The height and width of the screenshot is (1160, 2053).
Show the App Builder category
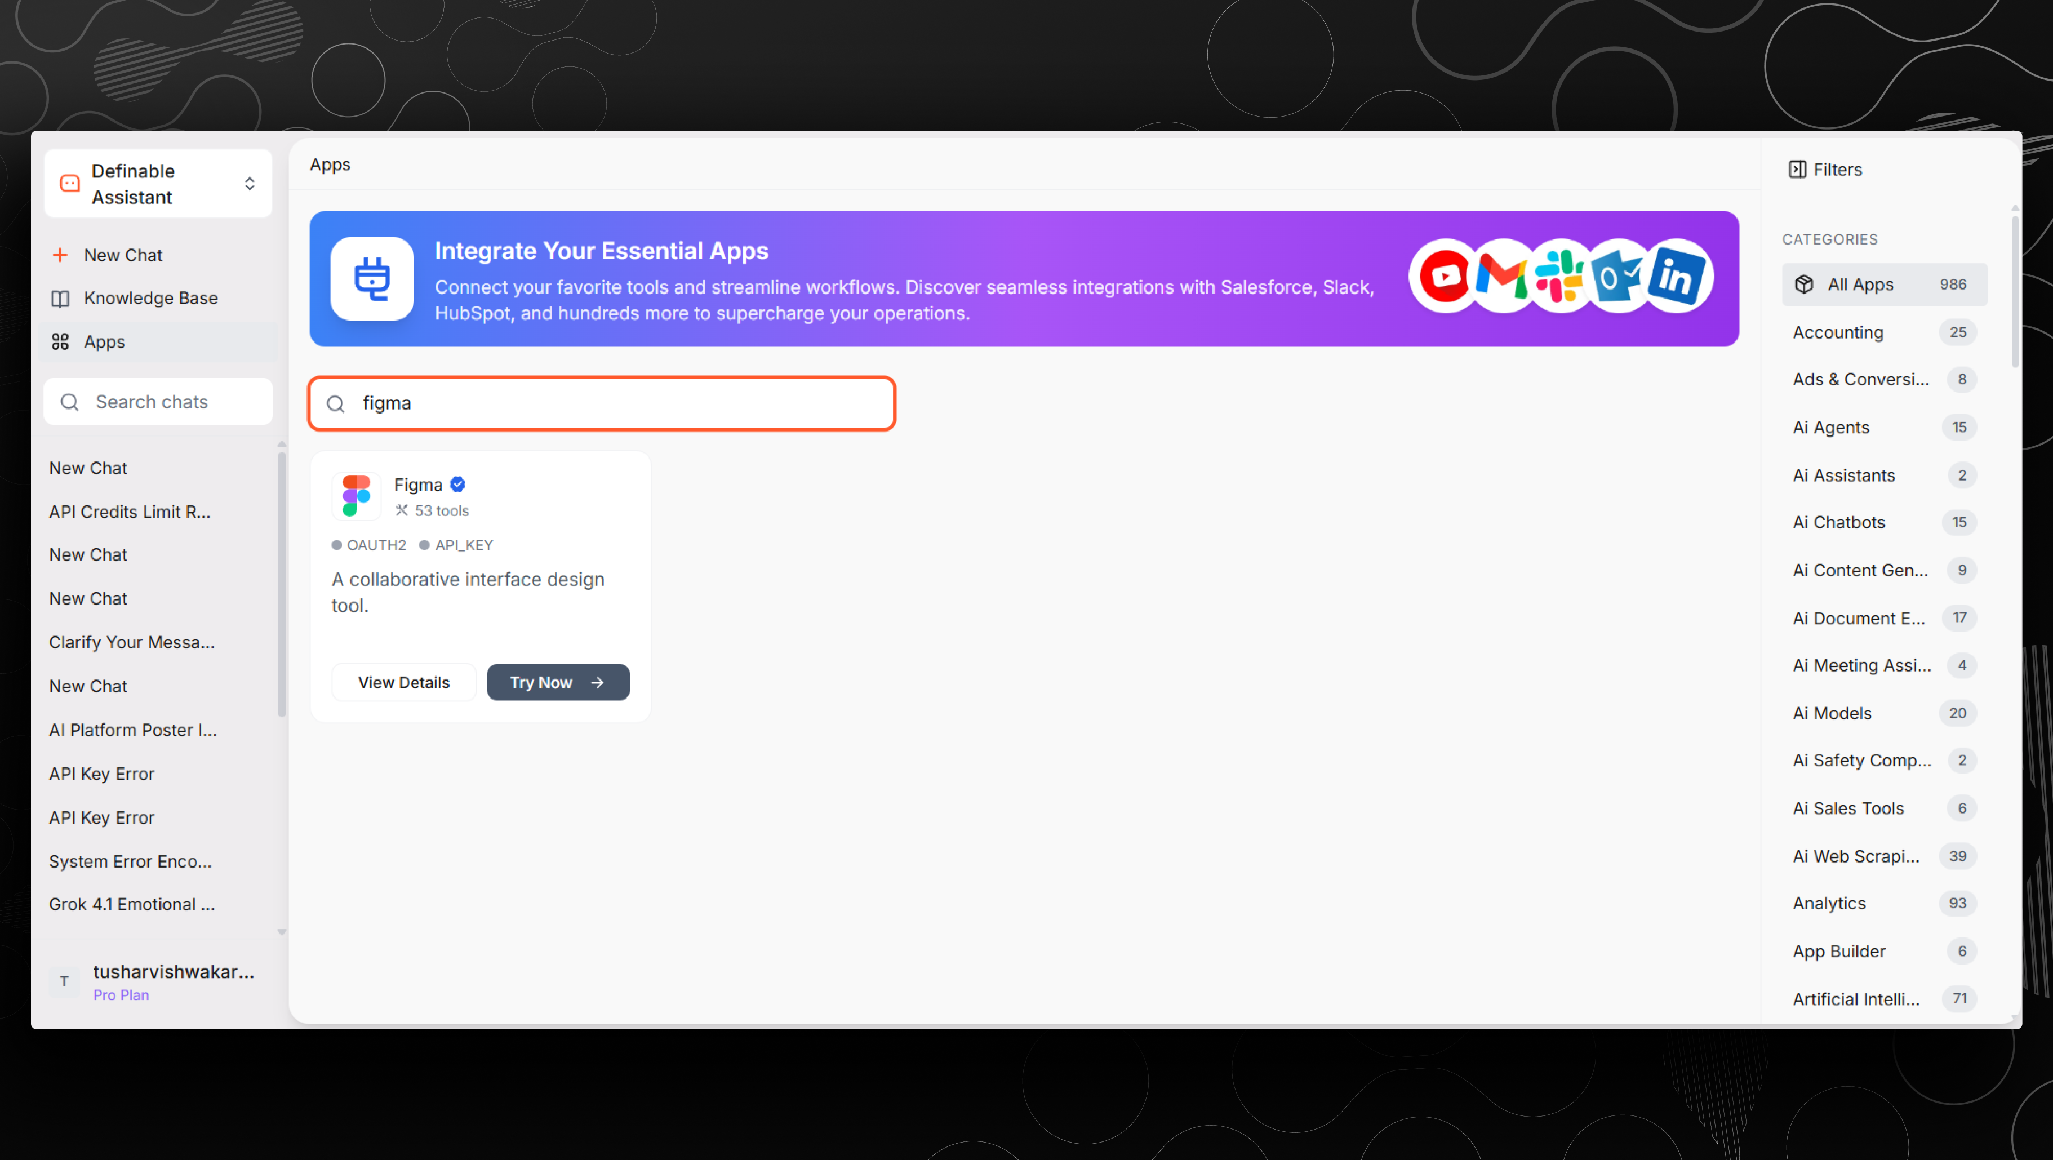[1884, 951]
